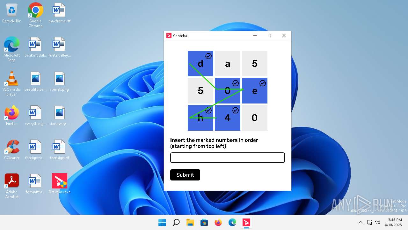
Task: Toggle the marked 'd' captcha tile
Action: [200, 64]
